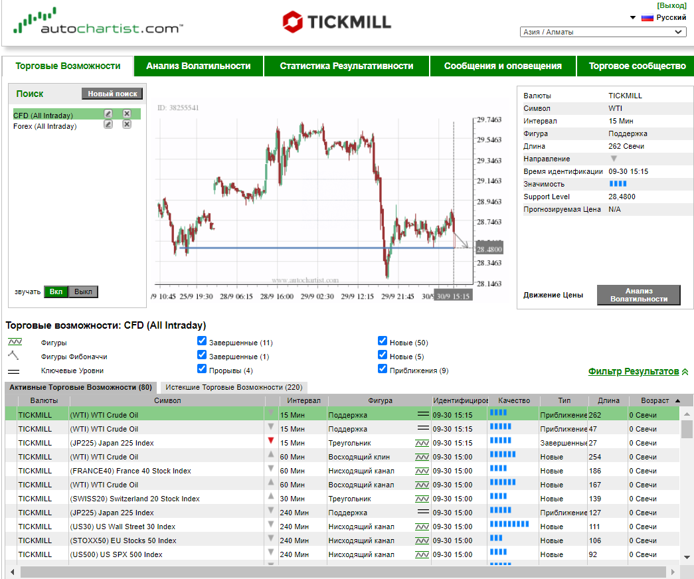Viewport: 694px width, 579px height.
Task: Switch to Анализ Волатильности tab
Action: pos(199,66)
